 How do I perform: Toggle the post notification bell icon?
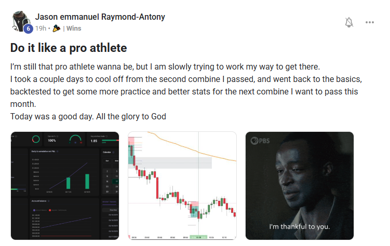click(x=349, y=22)
